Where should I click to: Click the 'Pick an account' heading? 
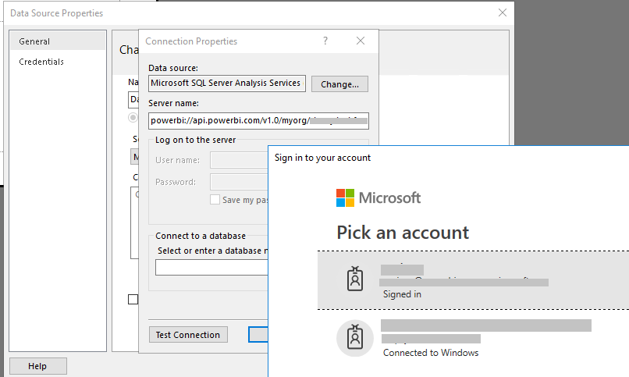point(403,233)
